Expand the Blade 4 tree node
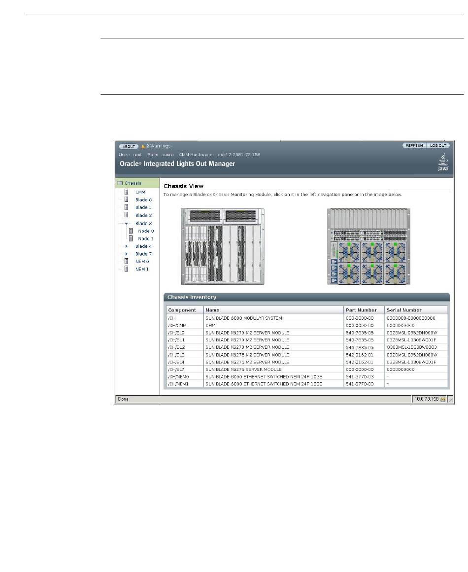The image size is (468, 572). (x=126, y=246)
